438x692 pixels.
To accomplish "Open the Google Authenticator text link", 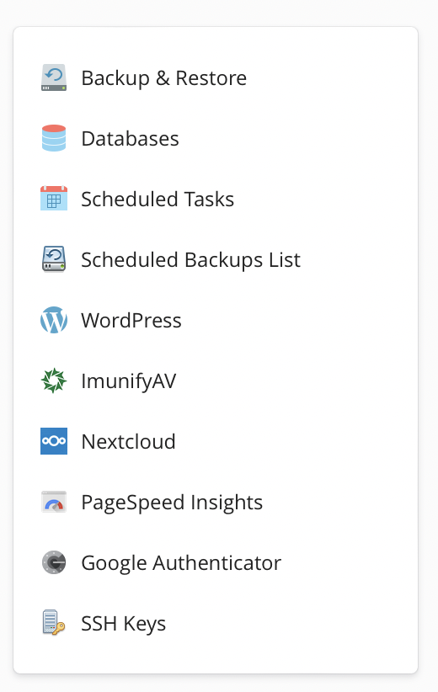I will pyautogui.click(x=181, y=563).
